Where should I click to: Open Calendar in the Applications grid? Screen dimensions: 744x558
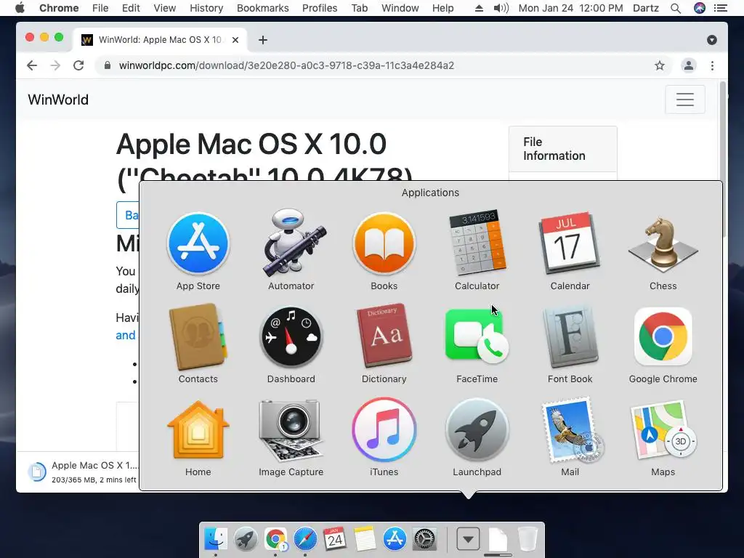570,243
